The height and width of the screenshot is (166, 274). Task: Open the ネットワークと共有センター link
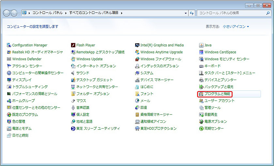97,87
